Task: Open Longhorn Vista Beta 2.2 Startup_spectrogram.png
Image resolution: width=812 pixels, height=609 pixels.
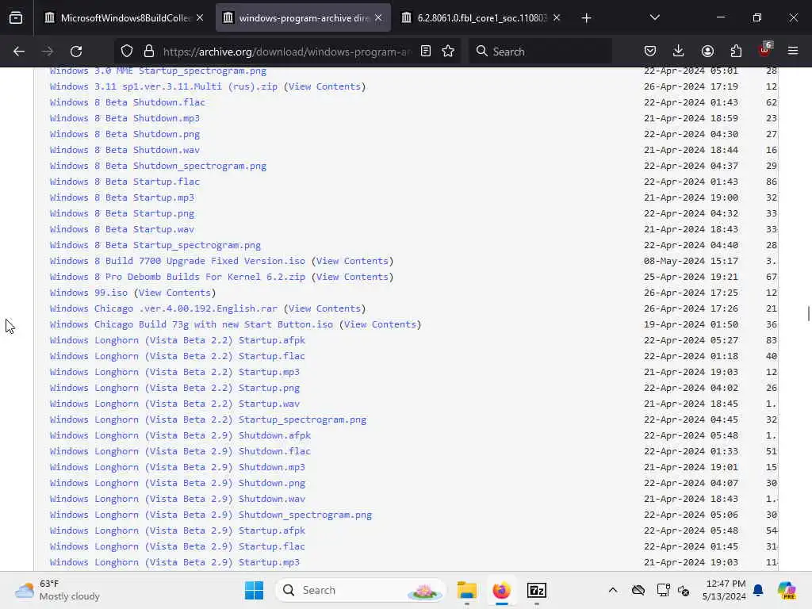Action: coord(209,420)
